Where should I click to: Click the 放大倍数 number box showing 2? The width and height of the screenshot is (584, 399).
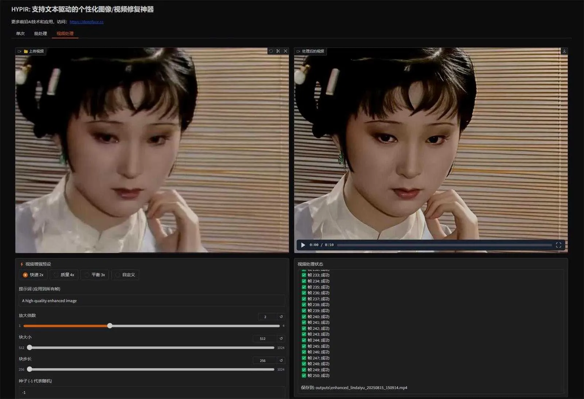tap(268, 316)
